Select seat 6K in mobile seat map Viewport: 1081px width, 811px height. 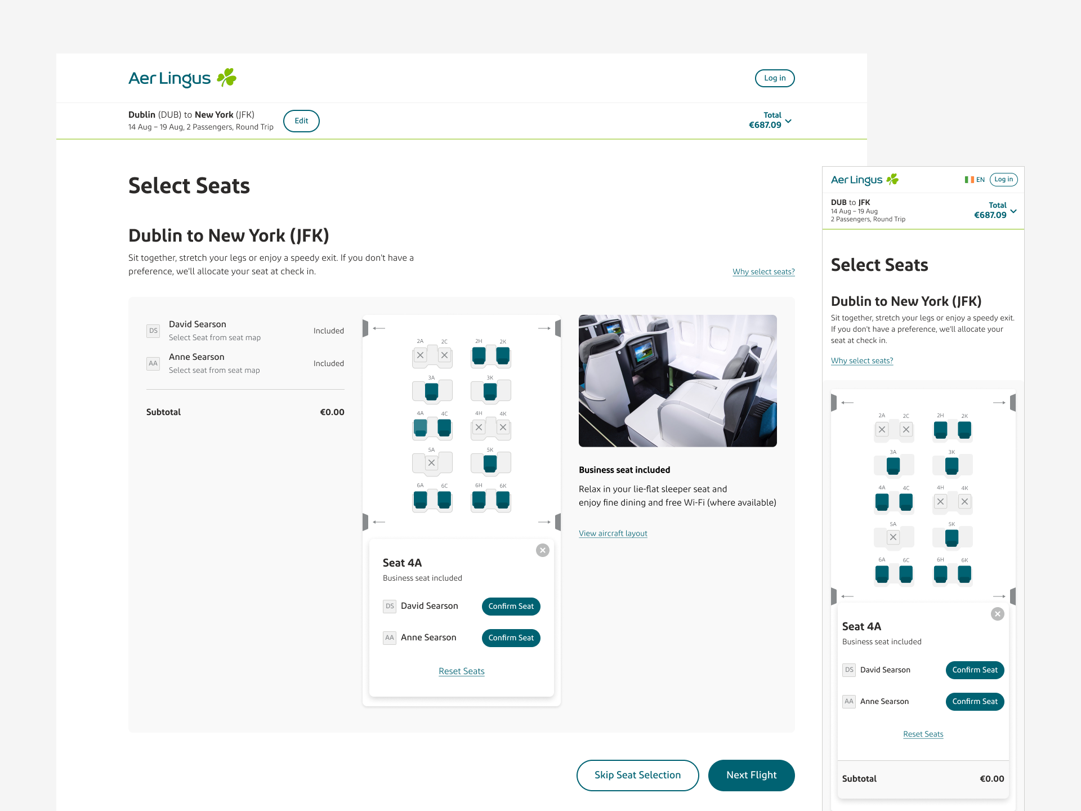964,574
